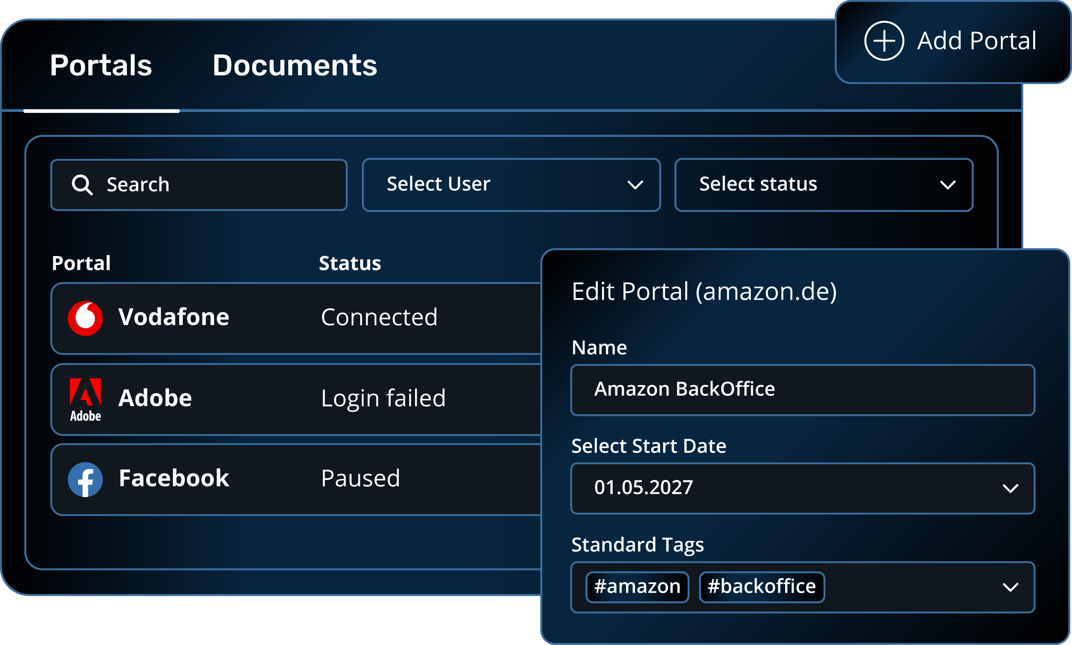The image size is (1072, 645).
Task: Click the Vodafone logo icon
Action: 85,318
